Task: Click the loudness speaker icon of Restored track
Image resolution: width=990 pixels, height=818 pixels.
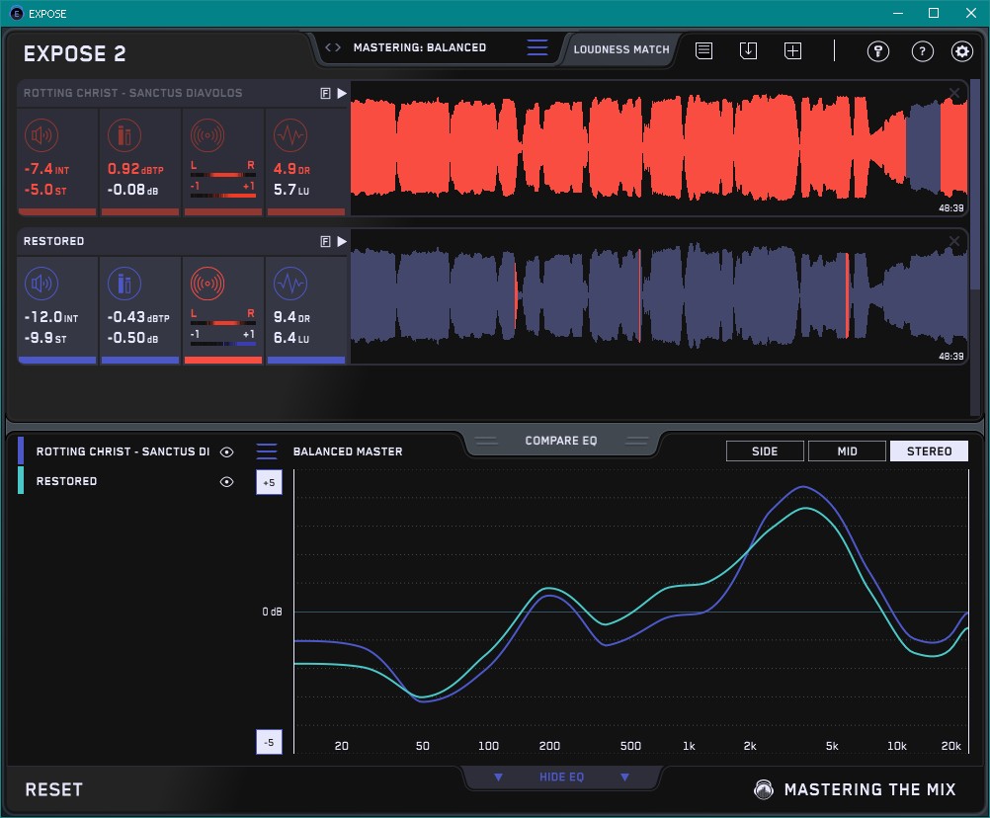Action: tap(41, 286)
